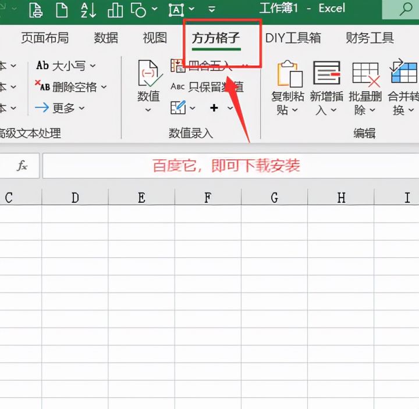This screenshot has height=409, width=419.
Task: Expand the 更多 dropdown arrow
Action: (82, 108)
